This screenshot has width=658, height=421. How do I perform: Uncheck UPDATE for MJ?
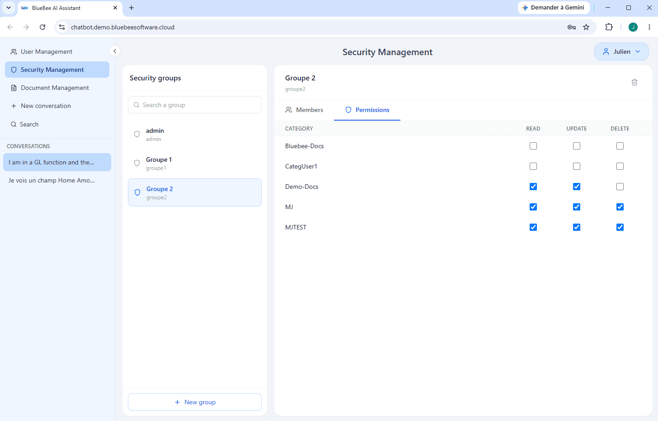click(x=577, y=207)
